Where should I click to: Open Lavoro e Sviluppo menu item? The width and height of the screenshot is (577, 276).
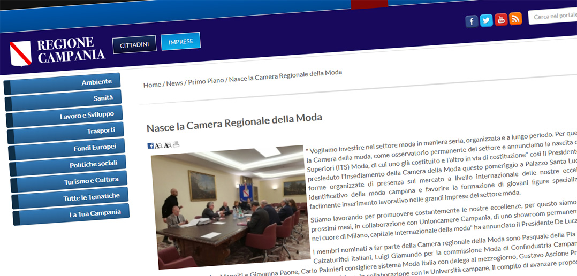coord(64,117)
